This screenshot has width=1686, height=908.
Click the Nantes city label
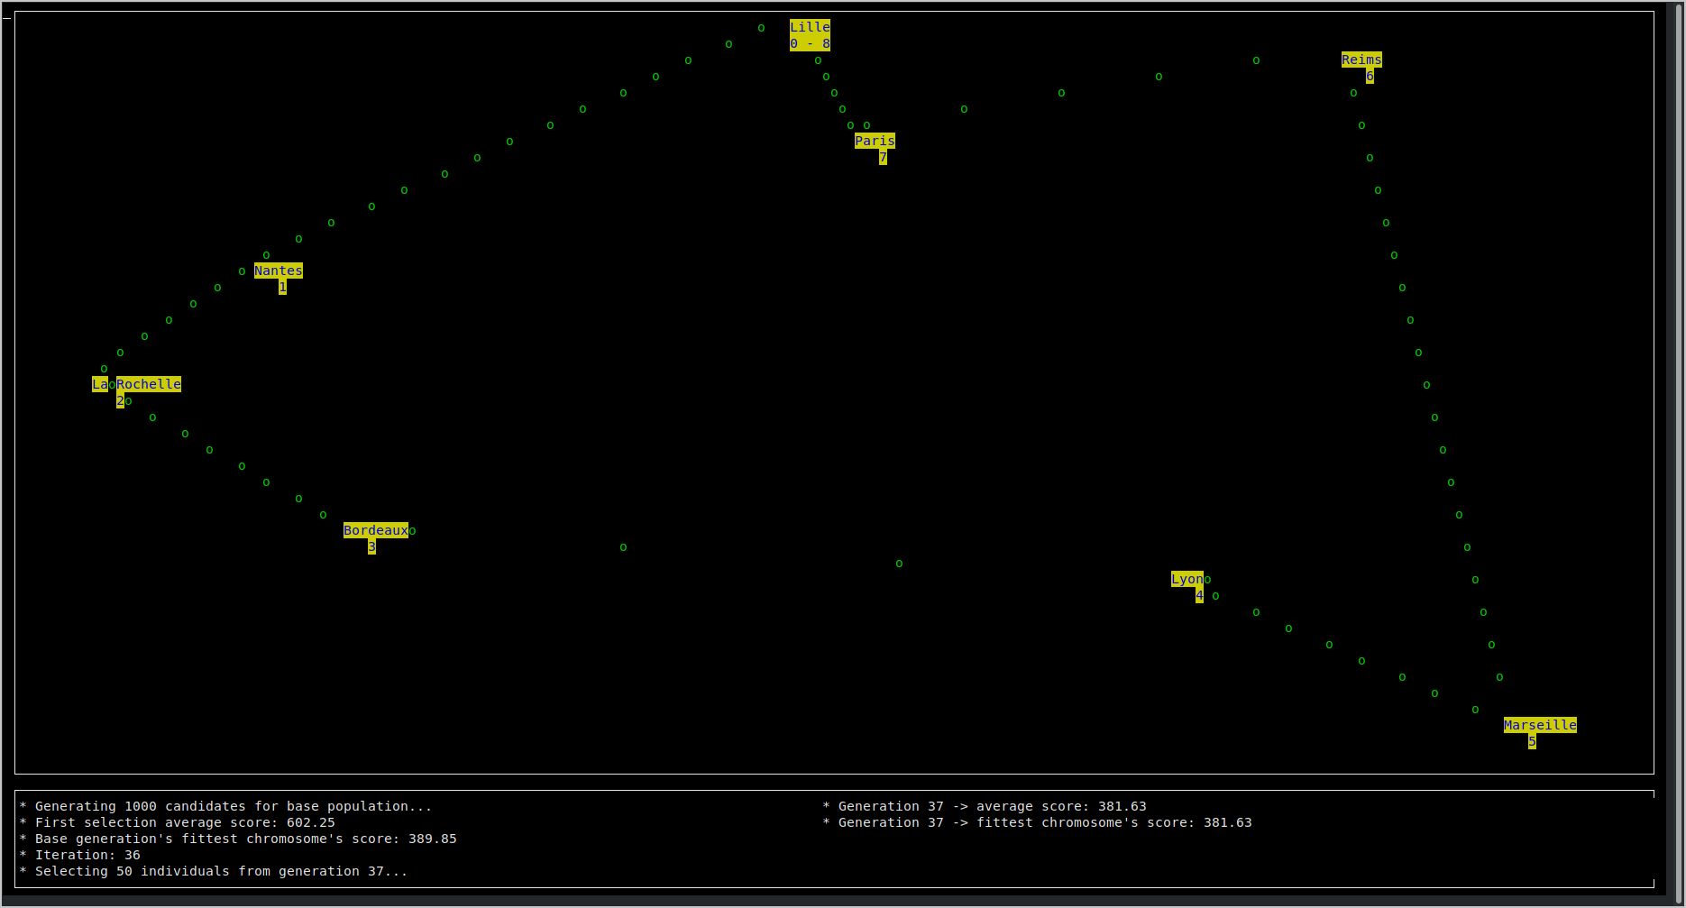pyautogui.click(x=279, y=271)
